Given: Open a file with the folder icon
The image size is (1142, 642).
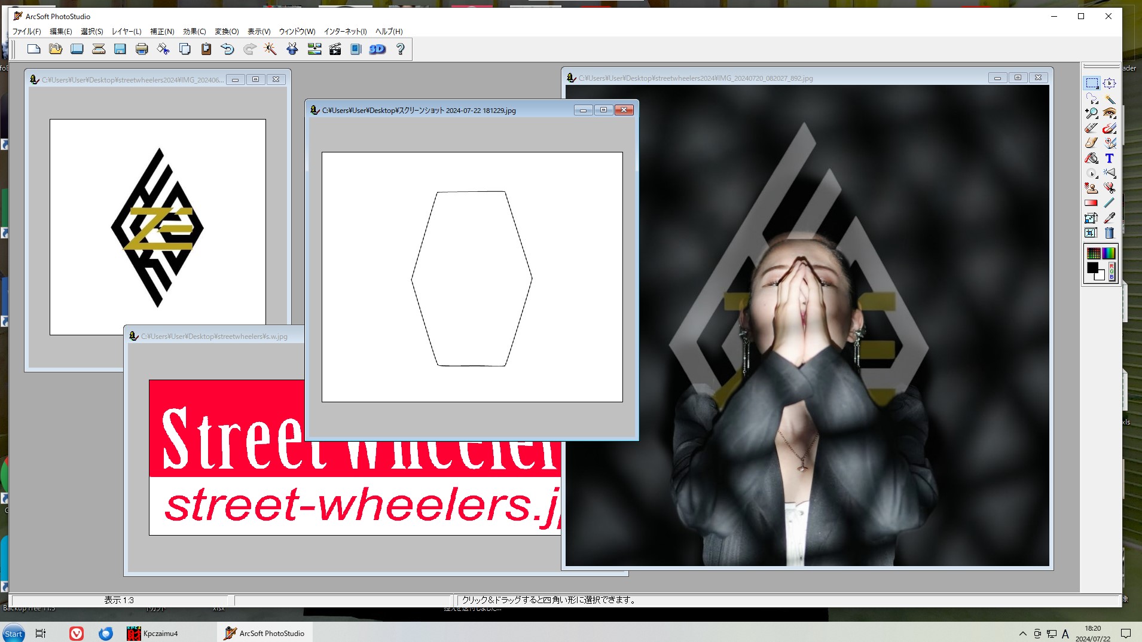Looking at the screenshot, I should (x=56, y=49).
